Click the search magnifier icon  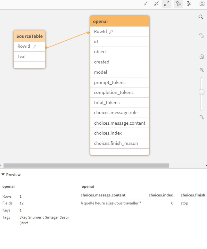tap(201, 17)
